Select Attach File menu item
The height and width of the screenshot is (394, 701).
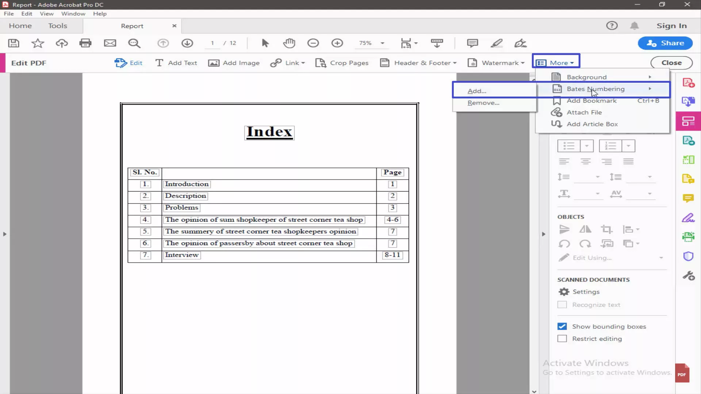[584, 112]
